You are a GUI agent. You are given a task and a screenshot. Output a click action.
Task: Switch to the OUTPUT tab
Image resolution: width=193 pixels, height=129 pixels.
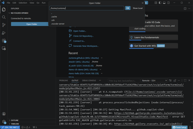coord(75,81)
